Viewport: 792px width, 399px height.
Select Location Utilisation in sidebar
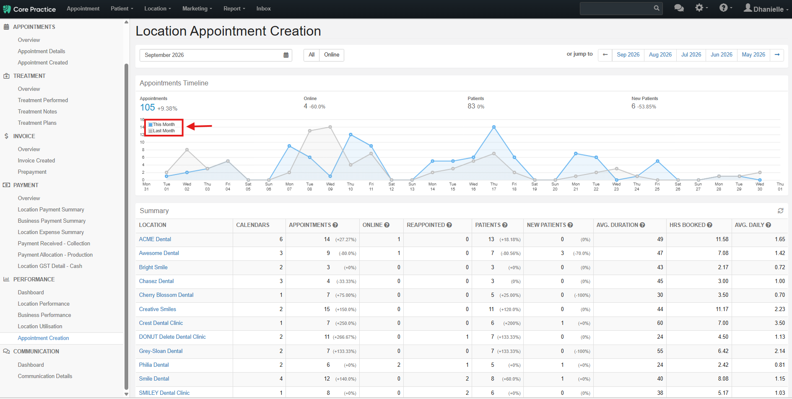pos(40,326)
